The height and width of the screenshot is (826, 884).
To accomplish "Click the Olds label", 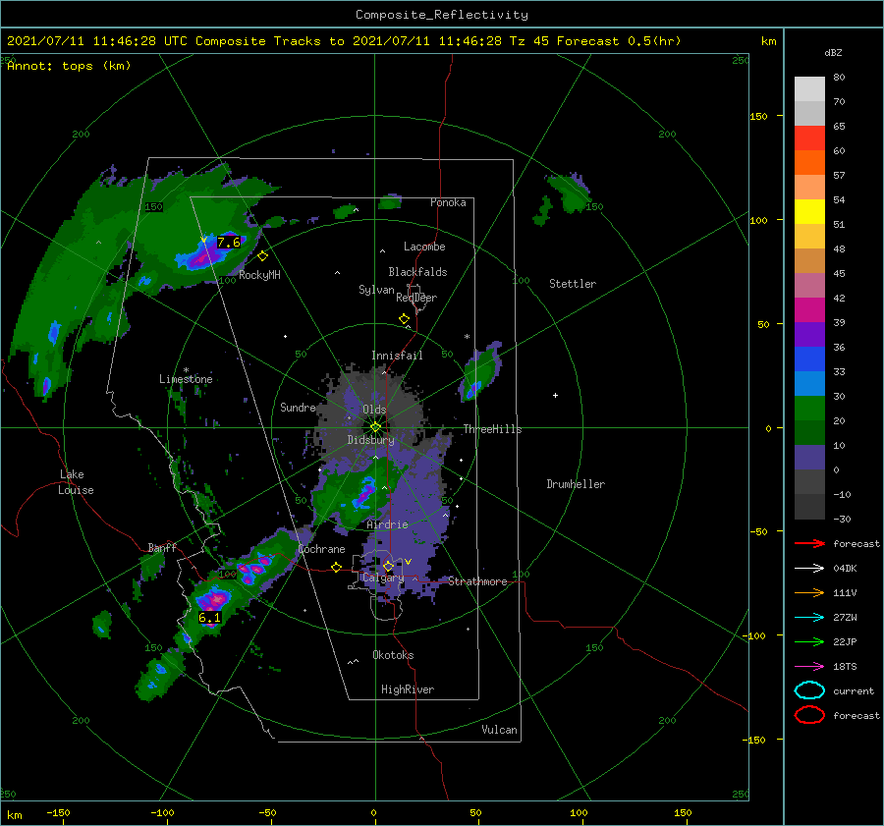I will tap(374, 410).
